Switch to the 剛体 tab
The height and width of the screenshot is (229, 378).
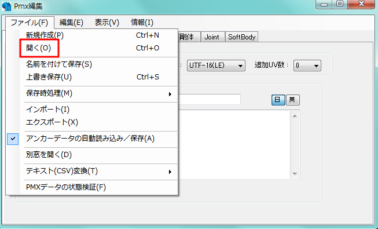(189, 37)
